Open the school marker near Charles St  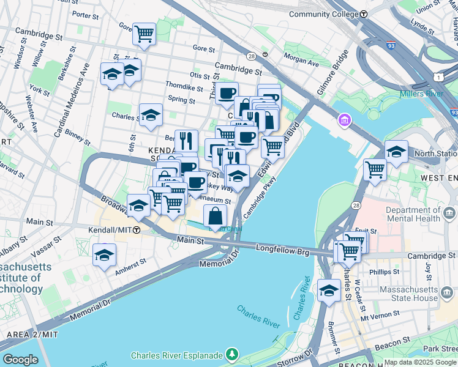pyautogui.click(x=151, y=115)
